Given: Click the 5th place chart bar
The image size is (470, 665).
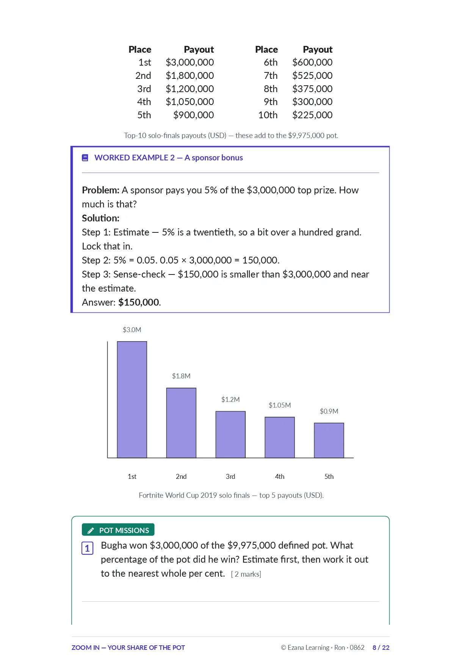Looking at the screenshot, I should click(329, 441).
